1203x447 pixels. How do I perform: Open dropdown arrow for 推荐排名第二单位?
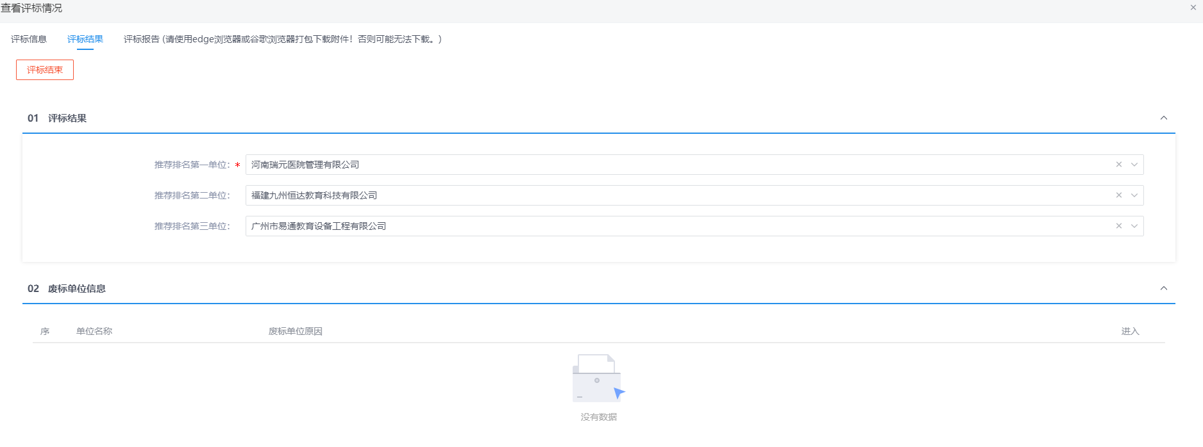(x=1134, y=195)
